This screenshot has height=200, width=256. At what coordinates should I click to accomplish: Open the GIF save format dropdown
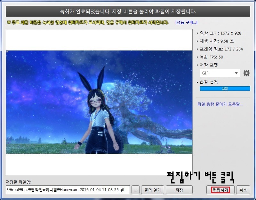coord(220,73)
